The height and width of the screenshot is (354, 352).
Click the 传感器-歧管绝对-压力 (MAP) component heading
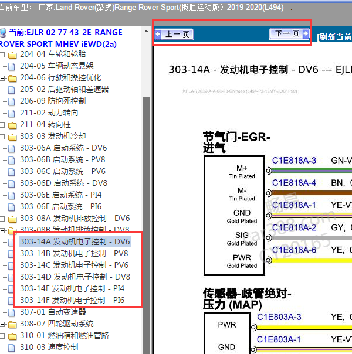(247, 299)
